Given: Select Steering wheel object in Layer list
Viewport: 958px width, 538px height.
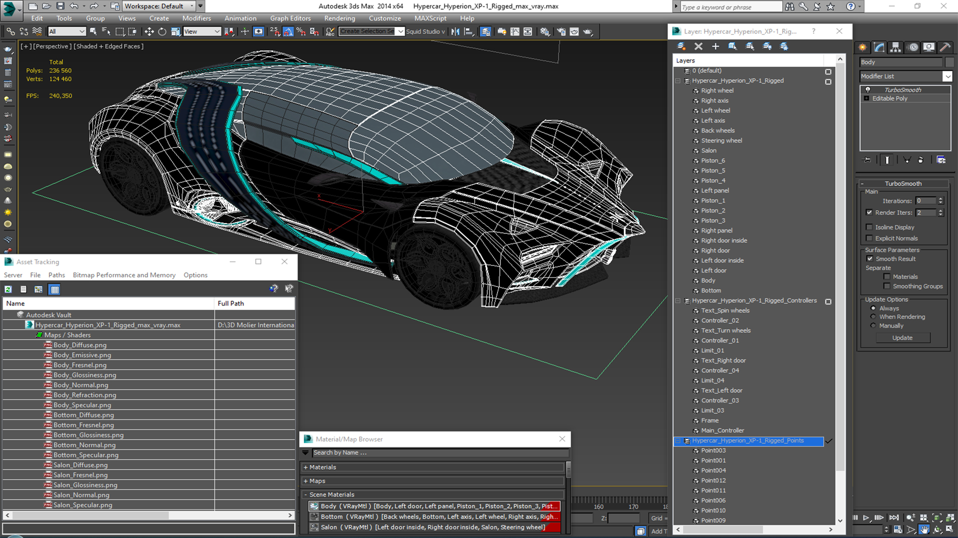Looking at the screenshot, I should point(721,140).
